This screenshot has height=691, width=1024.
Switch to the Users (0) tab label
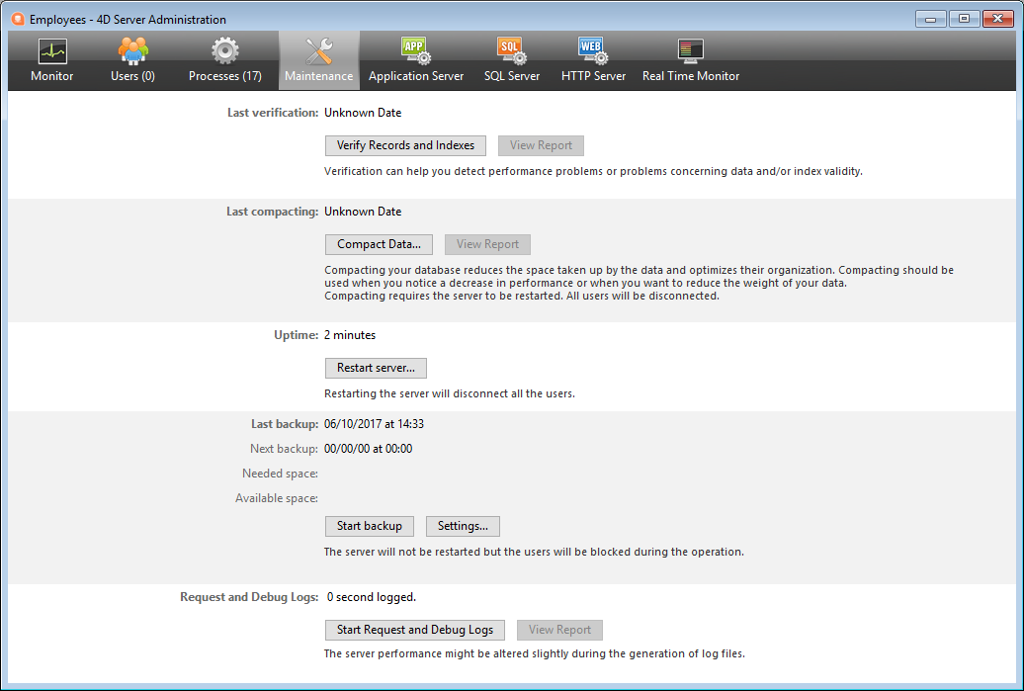pos(132,76)
